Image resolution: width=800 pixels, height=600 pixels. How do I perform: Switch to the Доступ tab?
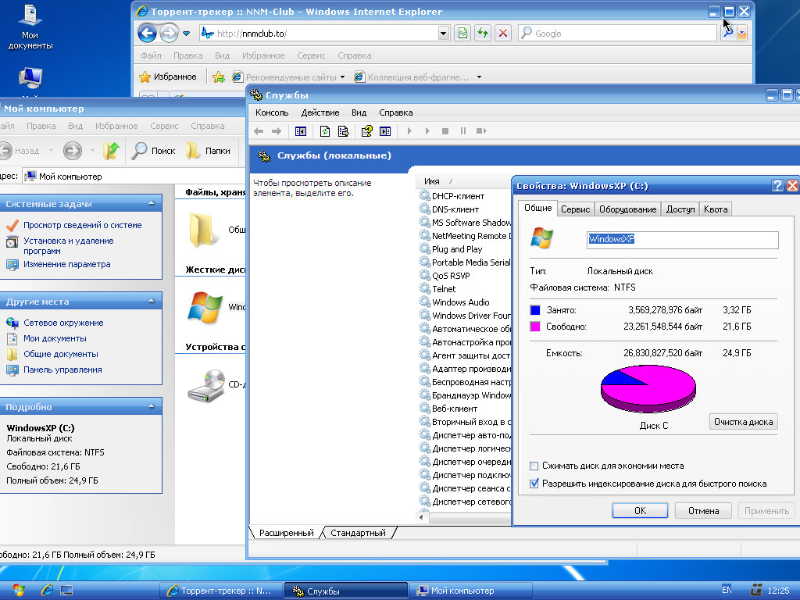(x=680, y=209)
